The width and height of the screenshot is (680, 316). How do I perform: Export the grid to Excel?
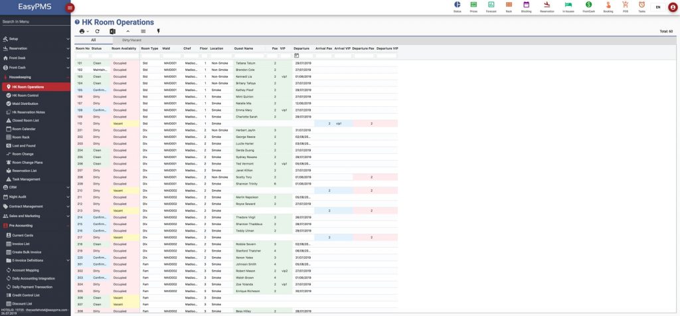click(112, 31)
